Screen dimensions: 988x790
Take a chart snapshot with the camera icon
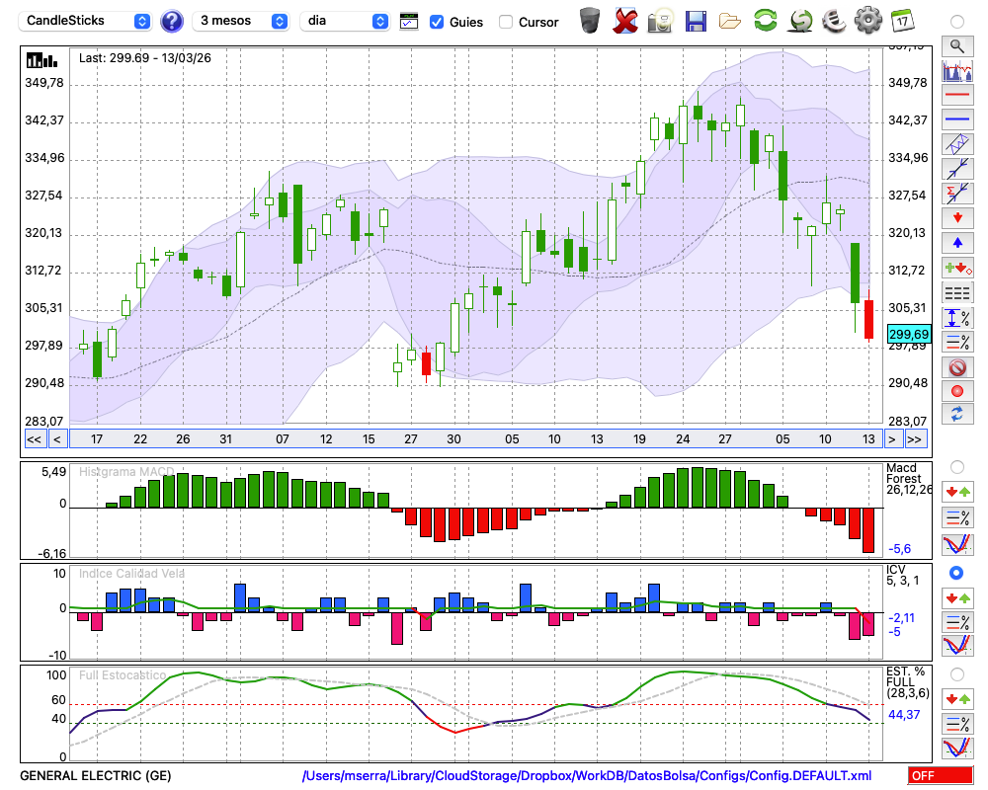[660, 21]
